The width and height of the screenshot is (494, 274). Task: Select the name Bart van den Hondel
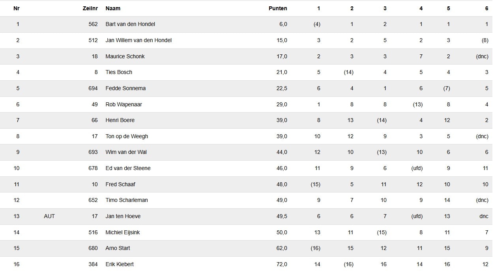coord(130,24)
